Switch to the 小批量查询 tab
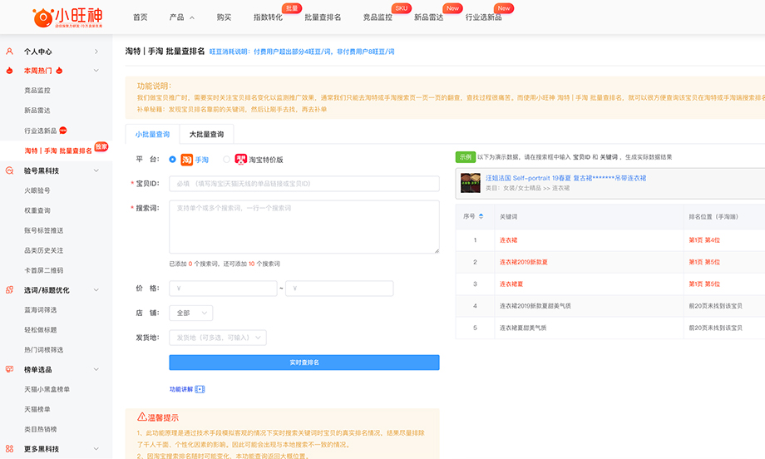Screen dimensions: 765x459 pos(153,134)
